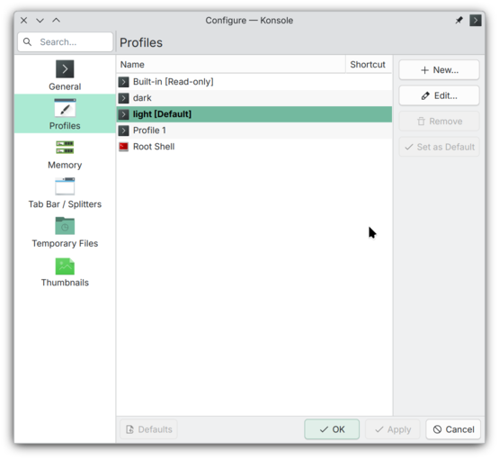Switch to the General label in sidebar
The width and height of the screenshot is (499, 460).
[65, 86]
